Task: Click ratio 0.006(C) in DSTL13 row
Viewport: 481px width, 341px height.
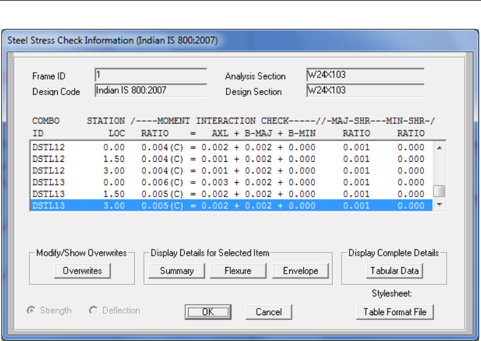Action: (x=162, y=182)
